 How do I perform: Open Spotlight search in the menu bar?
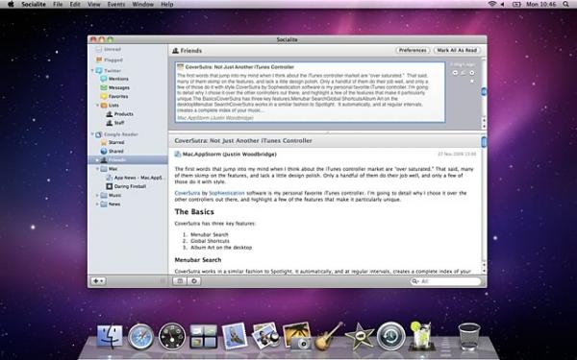pos(566,4)
